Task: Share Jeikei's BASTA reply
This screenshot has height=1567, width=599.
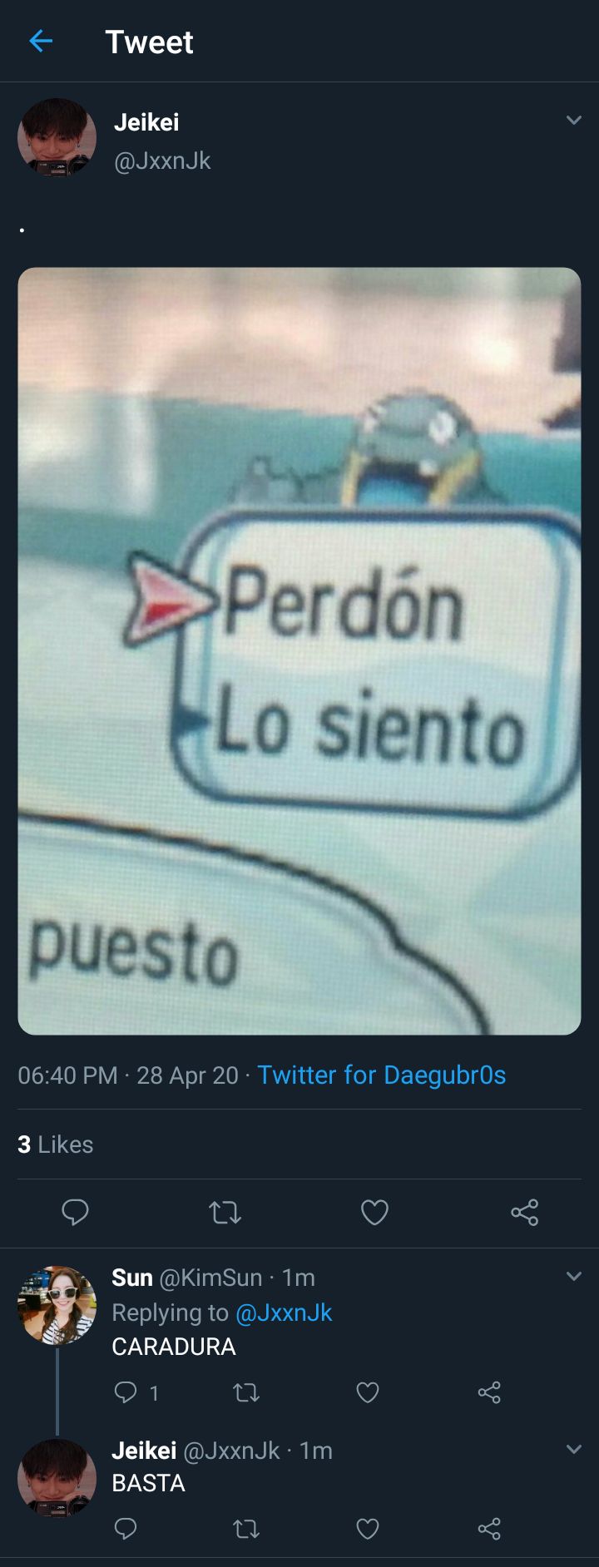Action: coord(489,1529)
